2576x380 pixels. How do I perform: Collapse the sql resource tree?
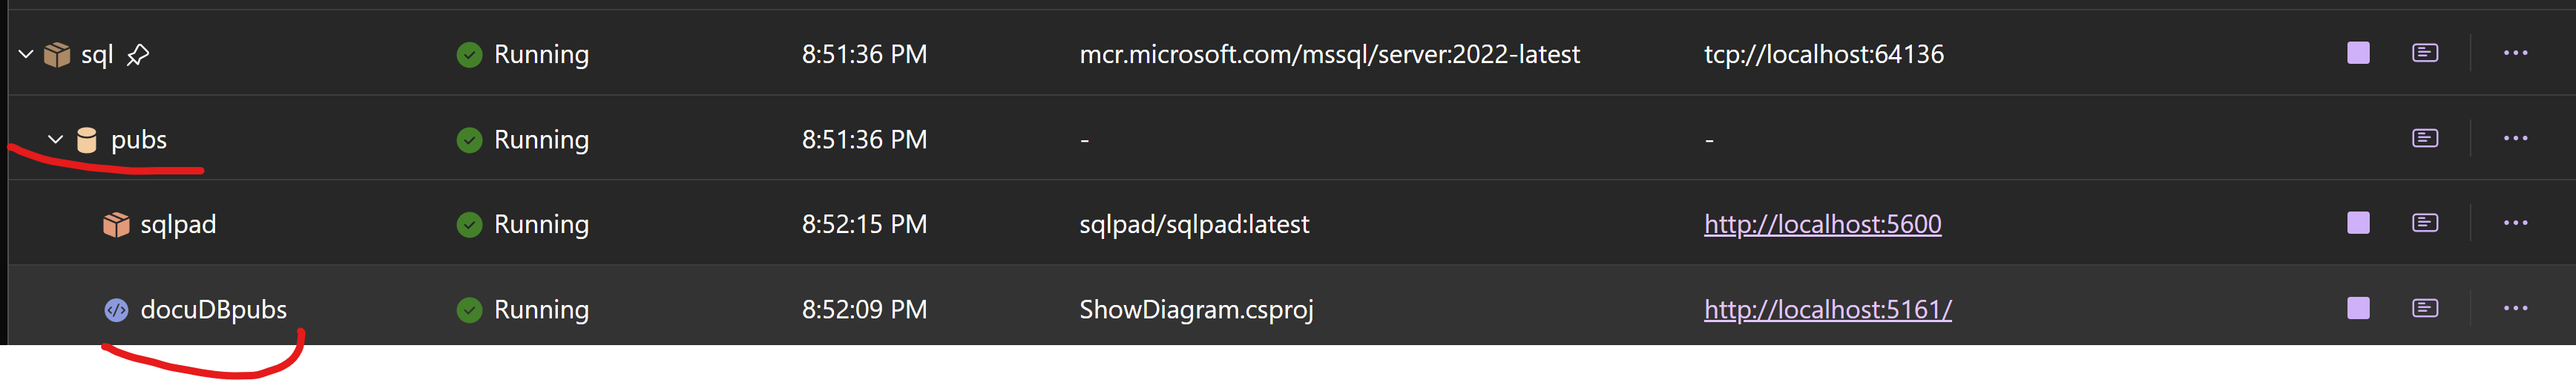[x=26, y=54]
